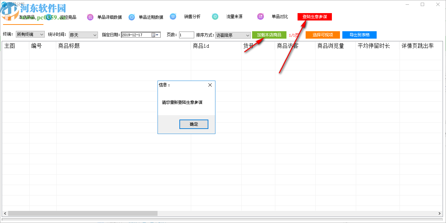This screenshot has width=446, height=223.
Task: Click inside the 页数 page number input
Action: point(186,35)
